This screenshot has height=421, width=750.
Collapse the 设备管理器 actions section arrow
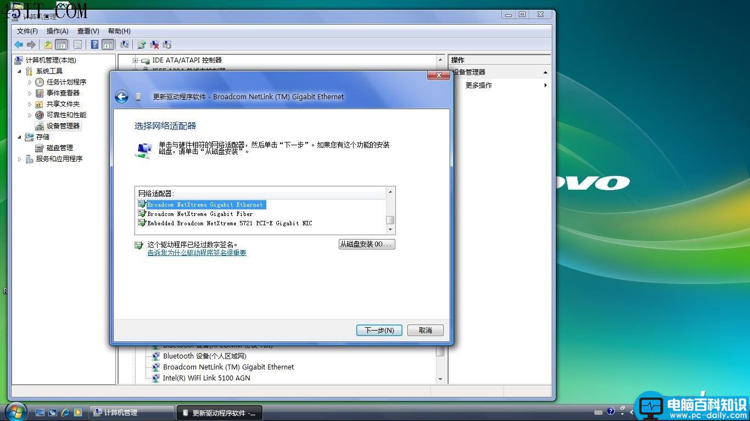pos(545,72)
